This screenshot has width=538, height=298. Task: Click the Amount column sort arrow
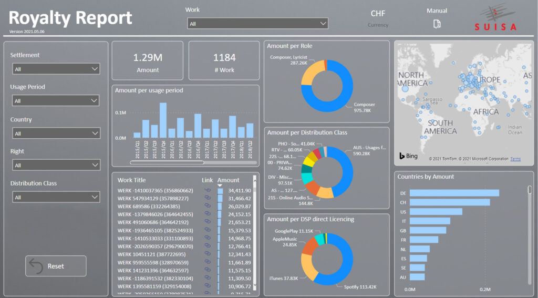click(x=220, y=186)
